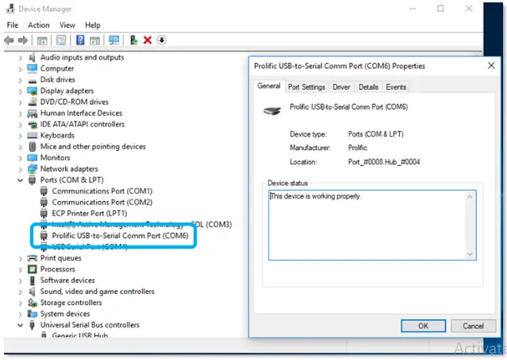Select the Computer tree item label
Image resolution: width=507 pixels, height=360 pixels.
57,68
